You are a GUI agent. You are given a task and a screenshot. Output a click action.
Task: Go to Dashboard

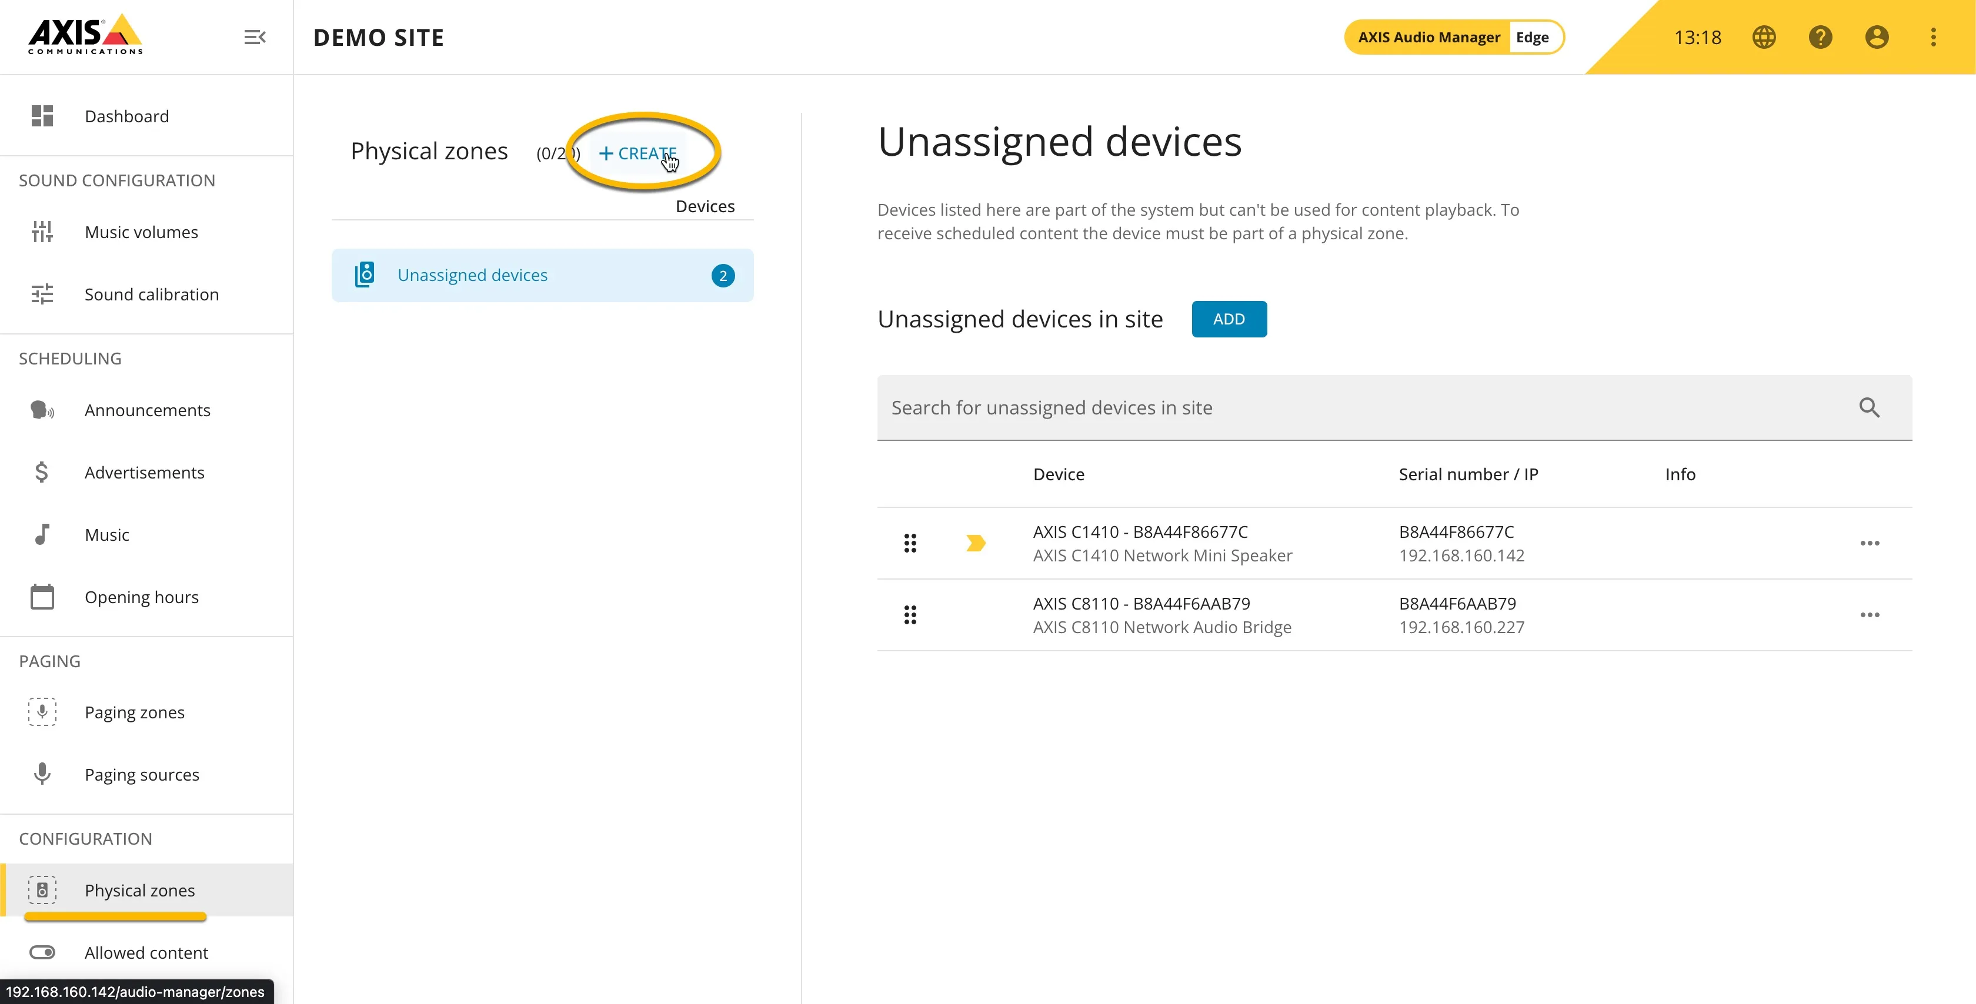pyautogui.click(x=146, y=116)
